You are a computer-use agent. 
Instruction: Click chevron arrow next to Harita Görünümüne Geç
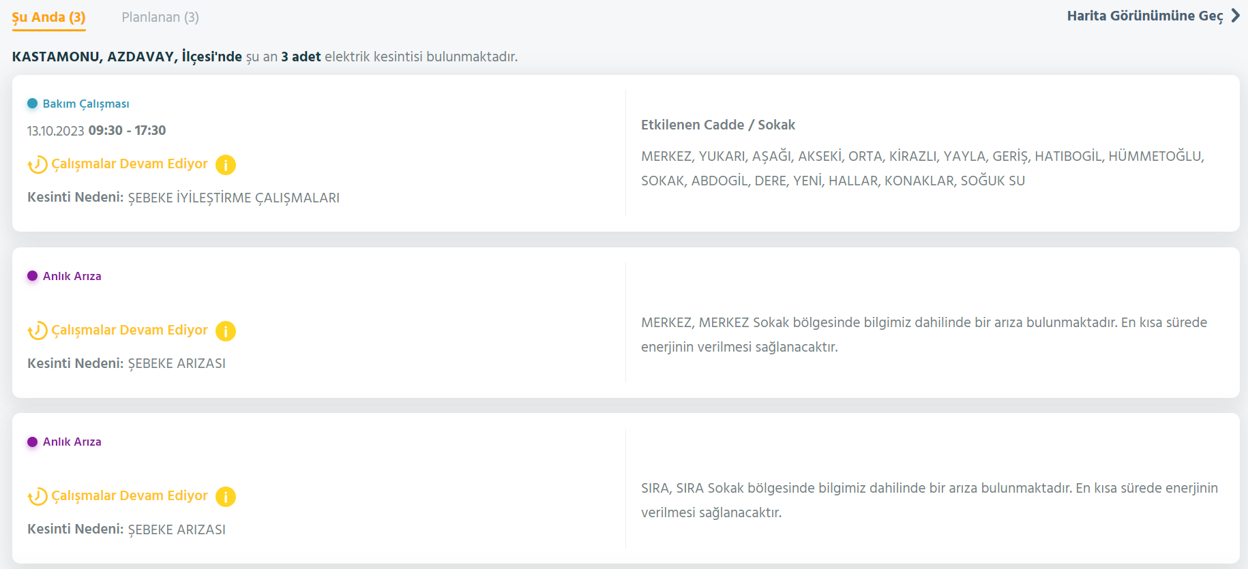pyautogui.click(x=1235, y=16)
